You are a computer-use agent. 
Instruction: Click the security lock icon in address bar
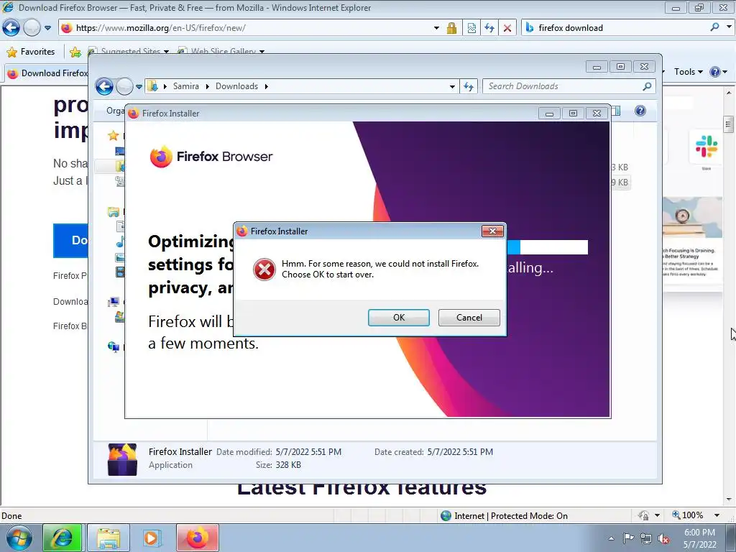click(451, 28)
